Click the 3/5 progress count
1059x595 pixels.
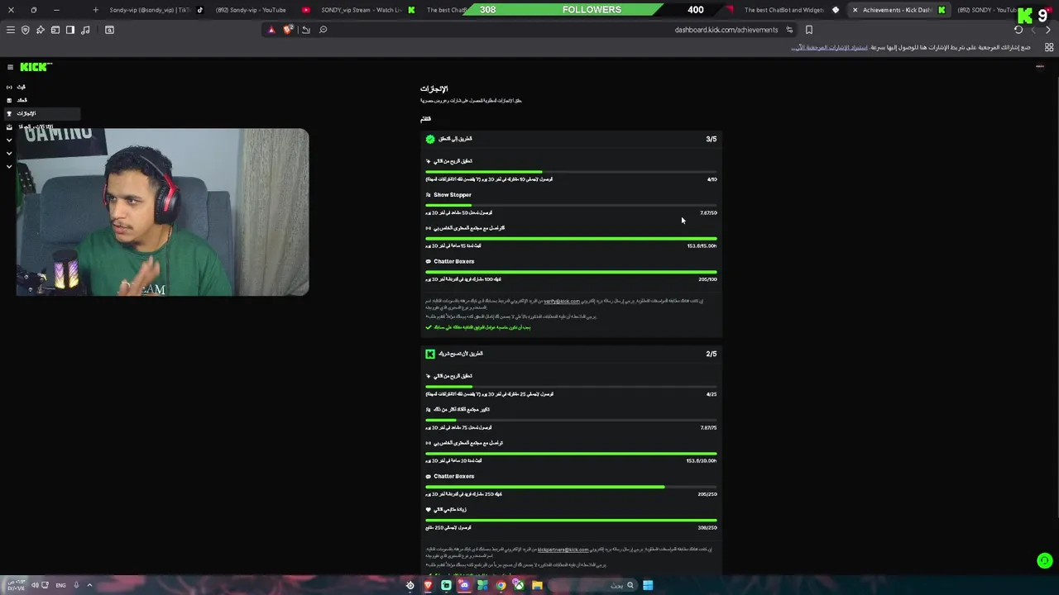coord(711,139)
